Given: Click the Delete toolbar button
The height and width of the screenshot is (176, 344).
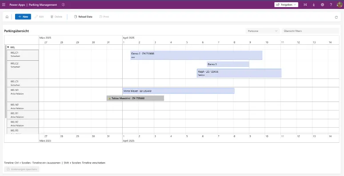Looking at the screenshot, I should click(56, 17).
